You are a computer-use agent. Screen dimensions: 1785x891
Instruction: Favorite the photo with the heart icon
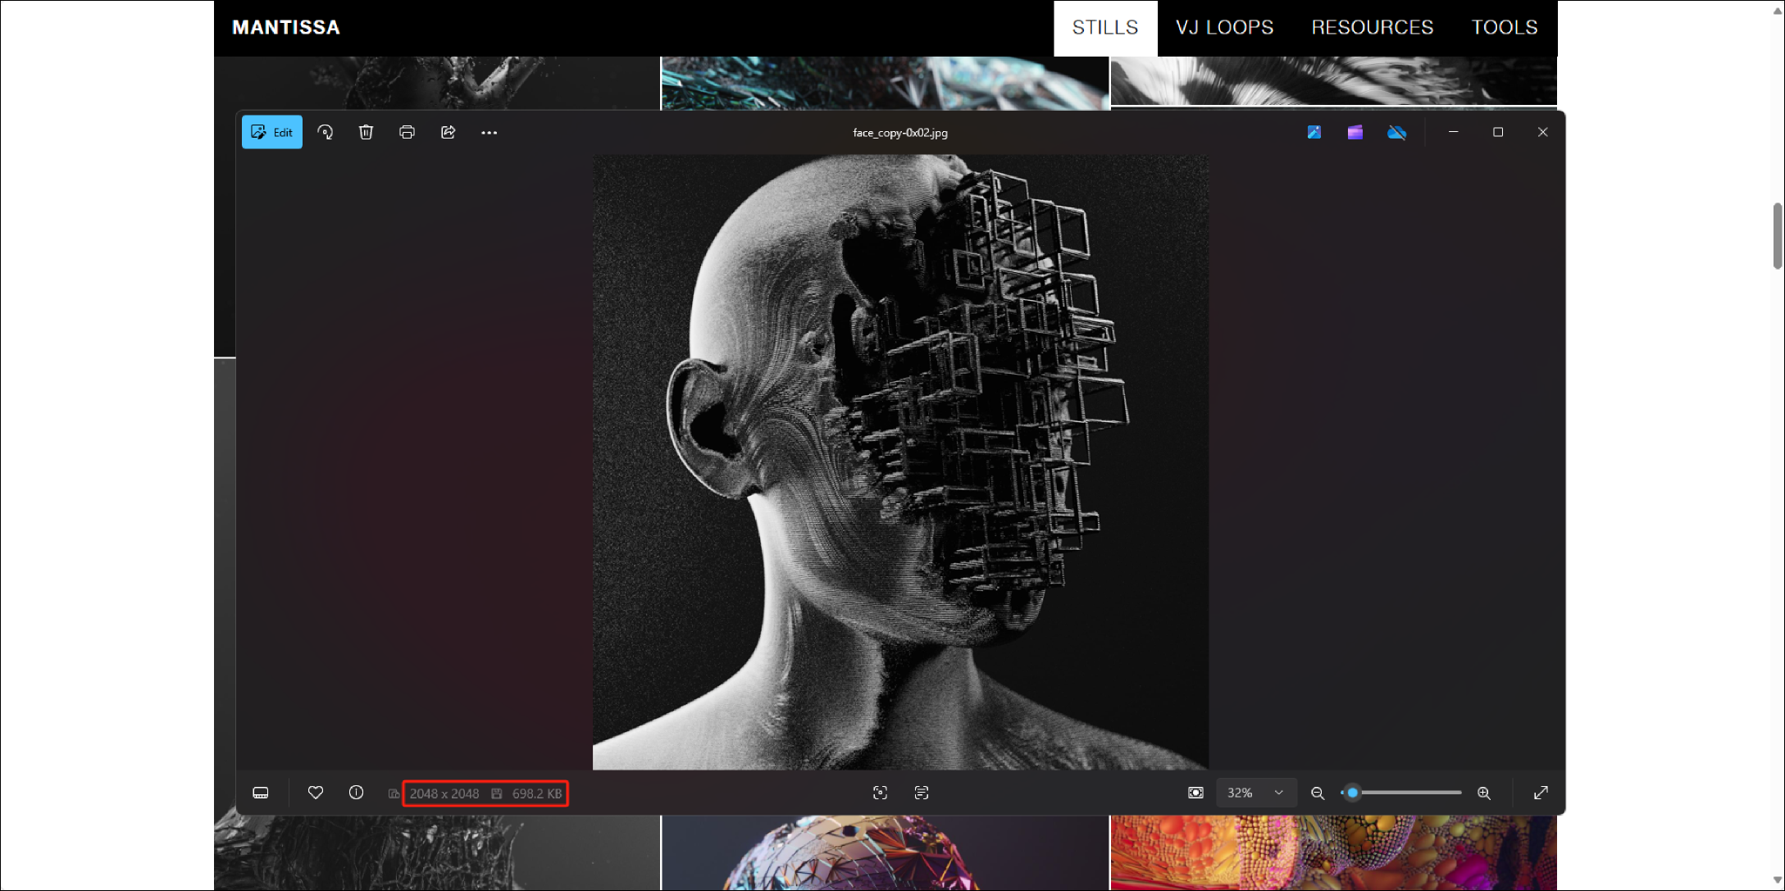(316, 793)
